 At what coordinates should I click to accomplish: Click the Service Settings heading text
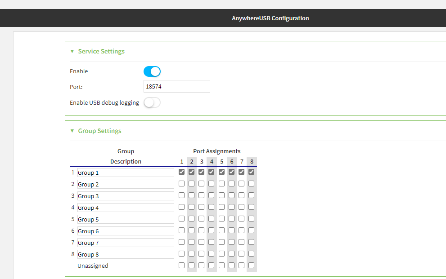[x=101, y=51]
